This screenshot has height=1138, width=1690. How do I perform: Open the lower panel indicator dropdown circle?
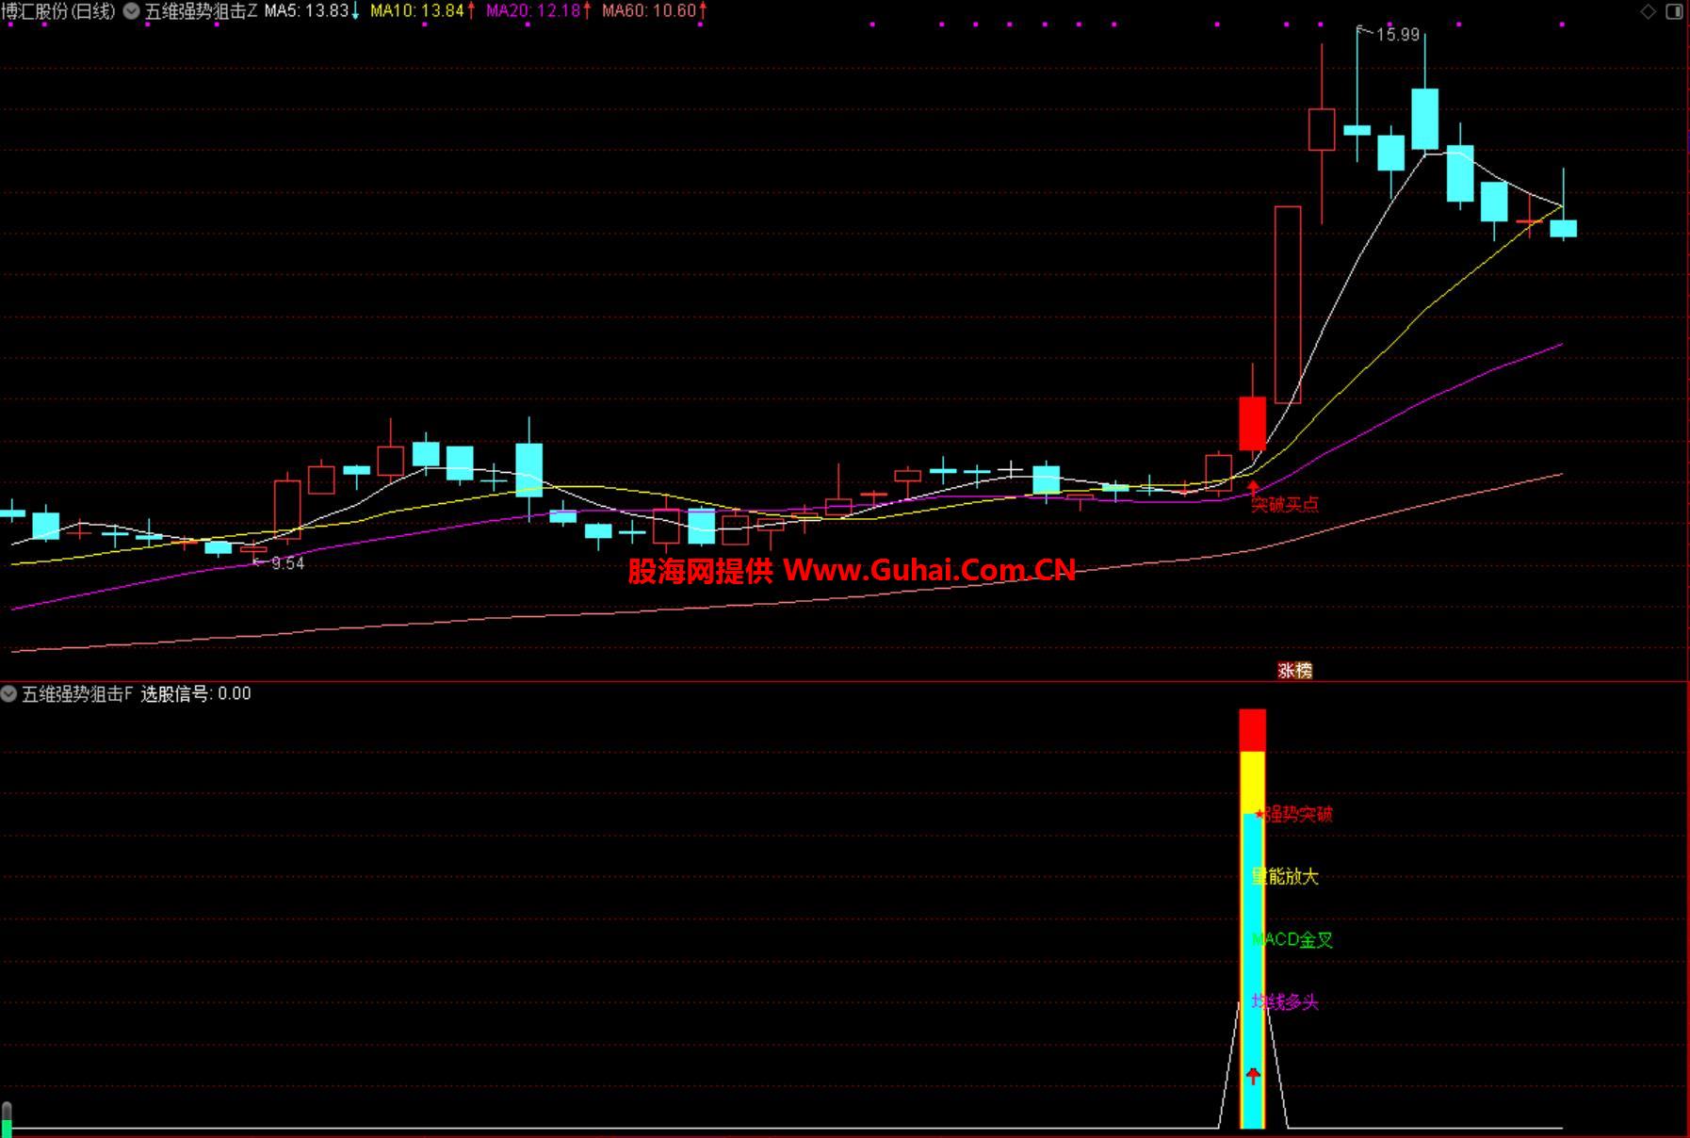tap(8, 694)
